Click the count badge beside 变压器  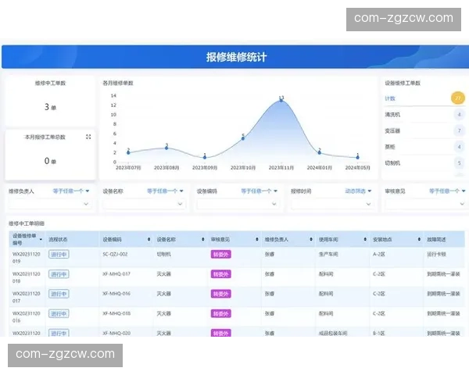point(459,130)
